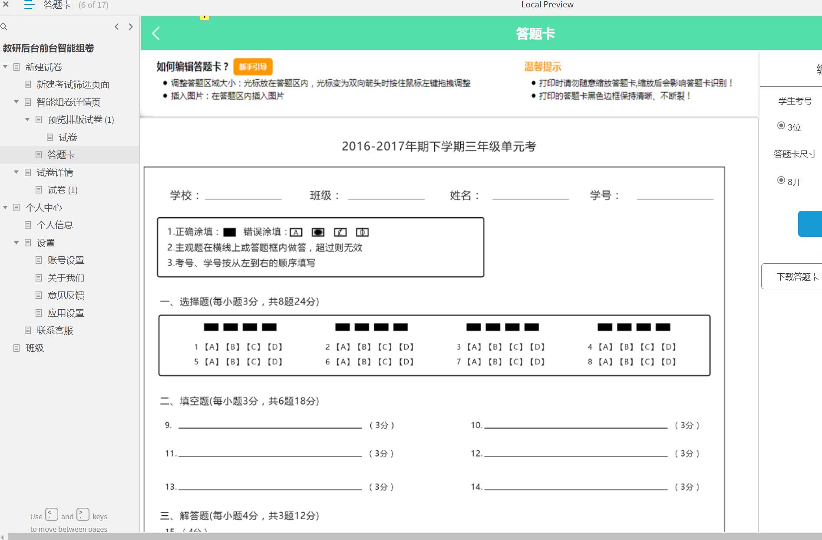Open the 个人信息 page
Screen dimensions: 822x540
click(55, 225)
